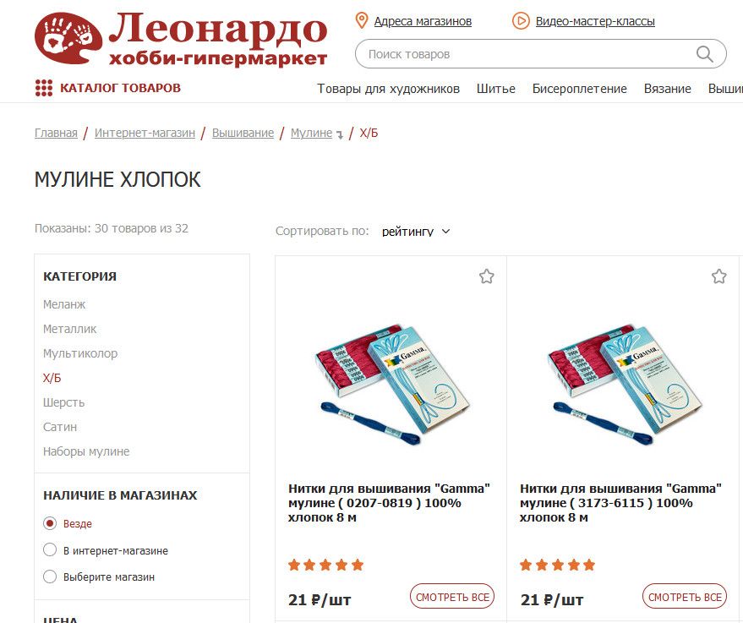
Task: Click the Леонардо palette logo icon
Action: [x=68, y=38]
